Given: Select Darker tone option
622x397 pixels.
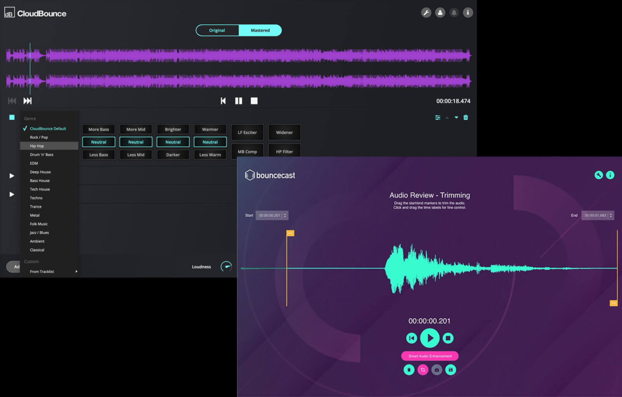Looking at the screenshot, I should [173, 154].
